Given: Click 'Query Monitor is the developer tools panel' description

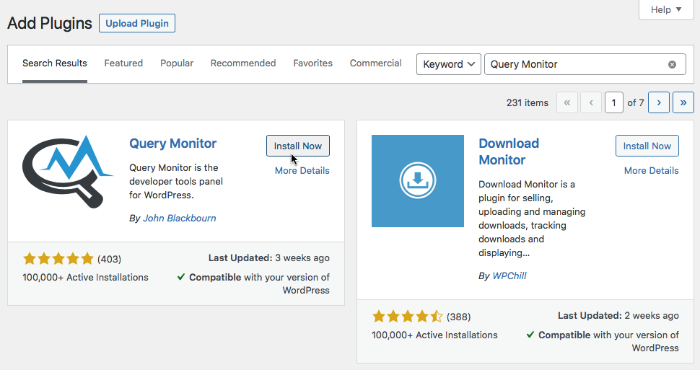Looking at the screenshot, I should tap(176, 181).
